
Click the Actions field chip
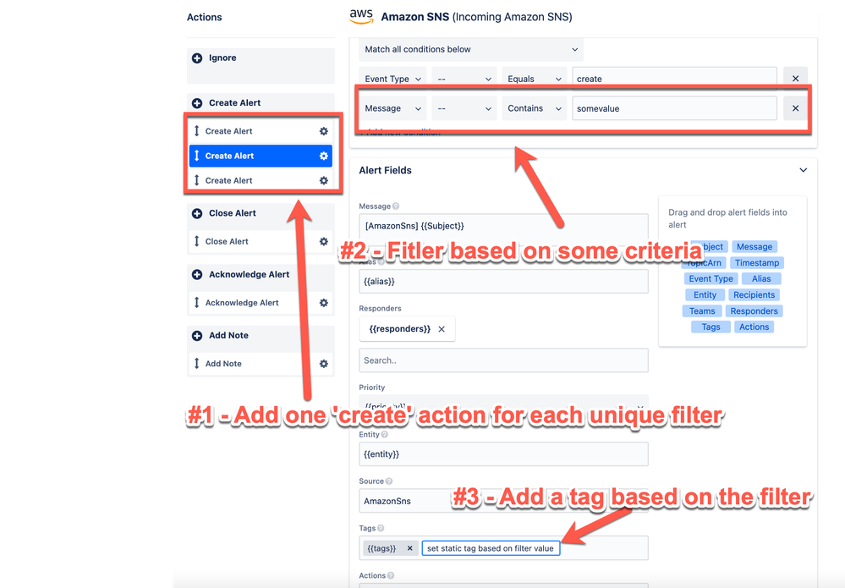754,327
